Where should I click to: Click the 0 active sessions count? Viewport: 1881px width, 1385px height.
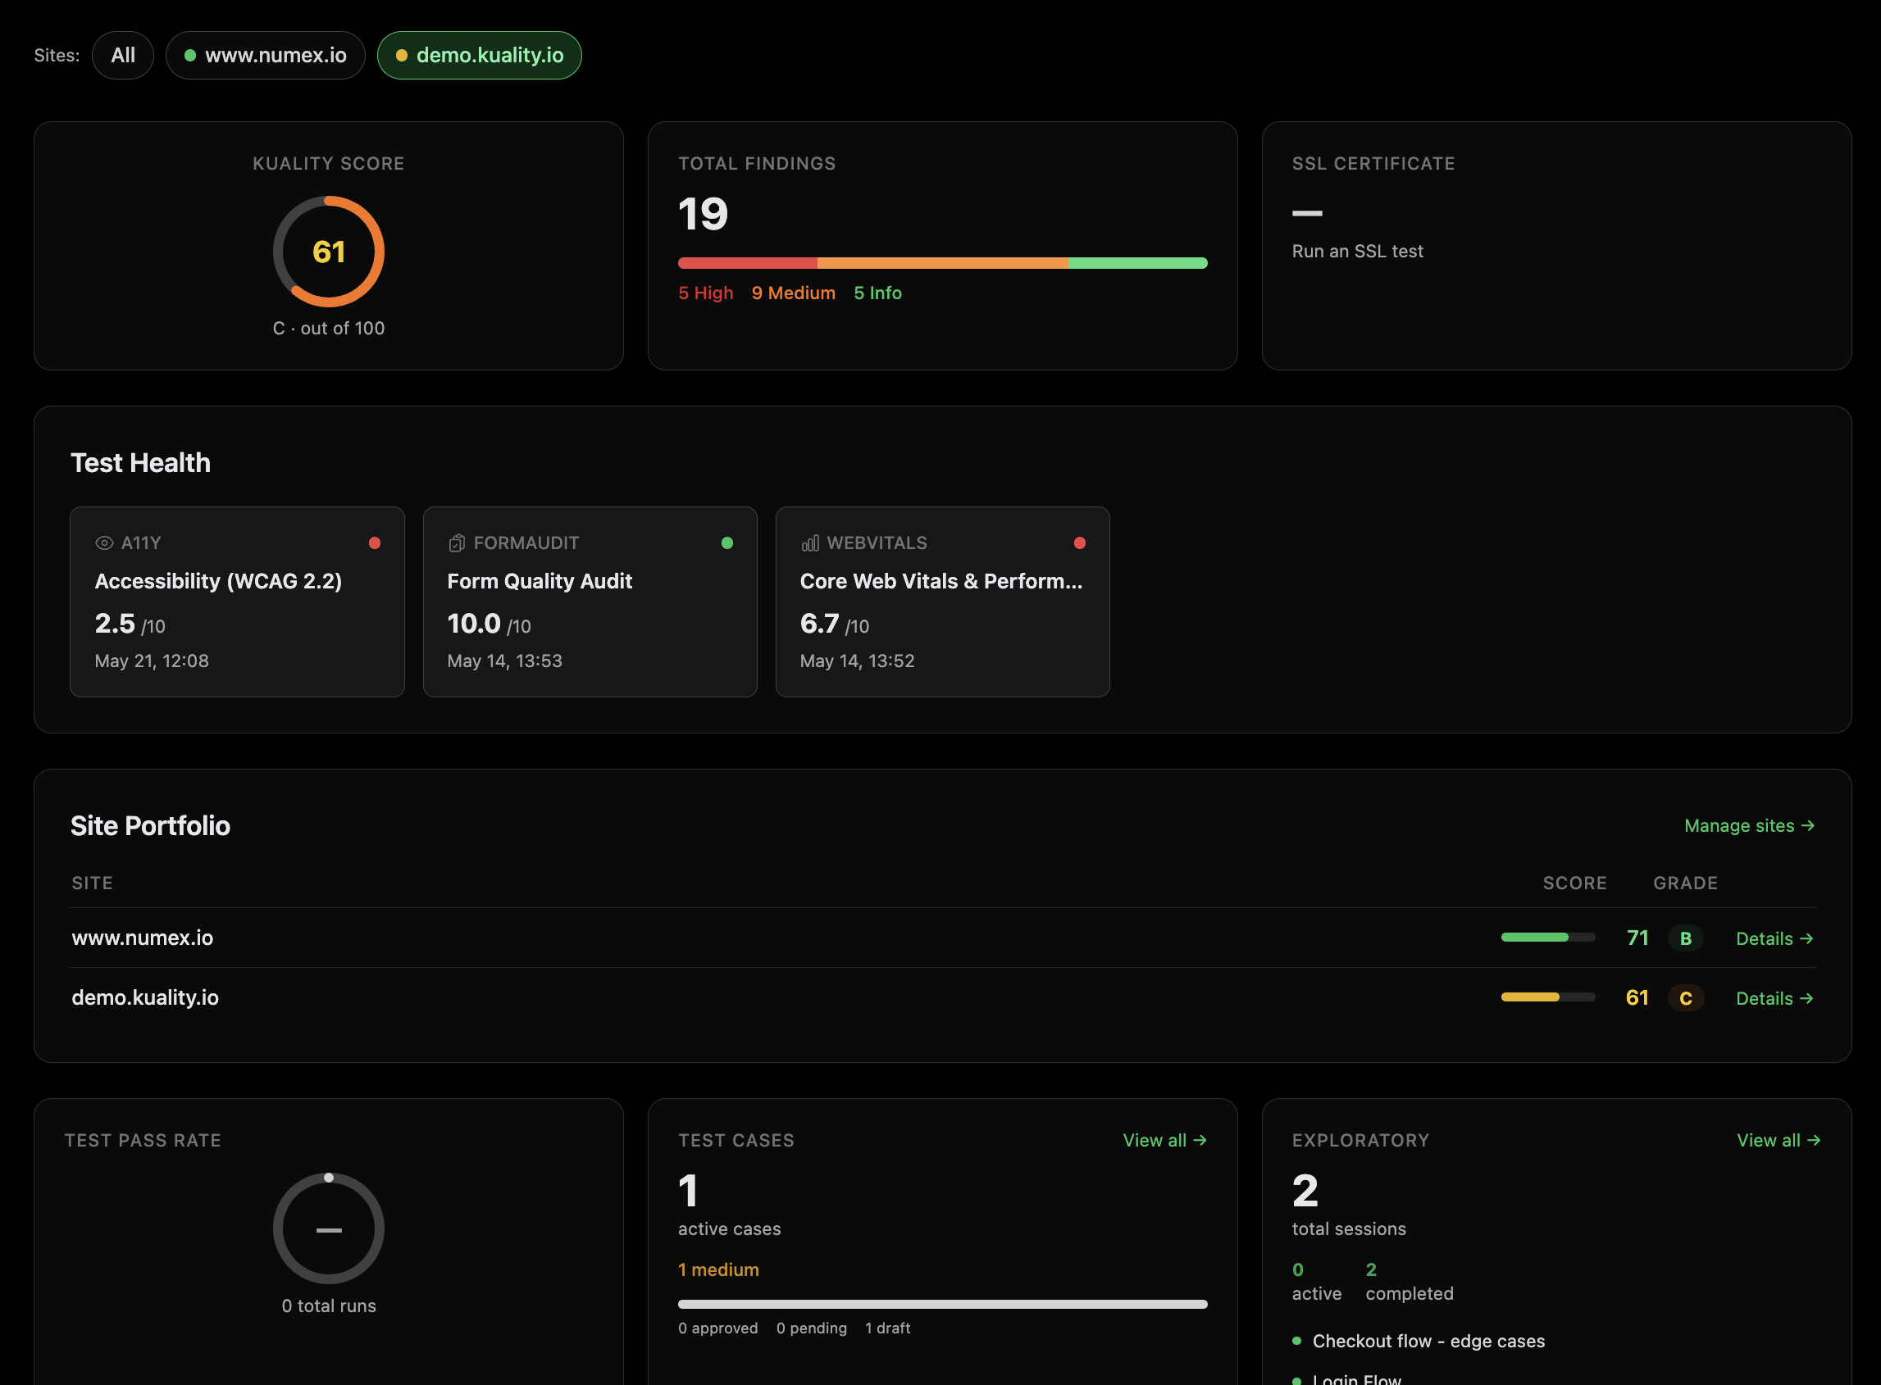coord(1317,1282)
